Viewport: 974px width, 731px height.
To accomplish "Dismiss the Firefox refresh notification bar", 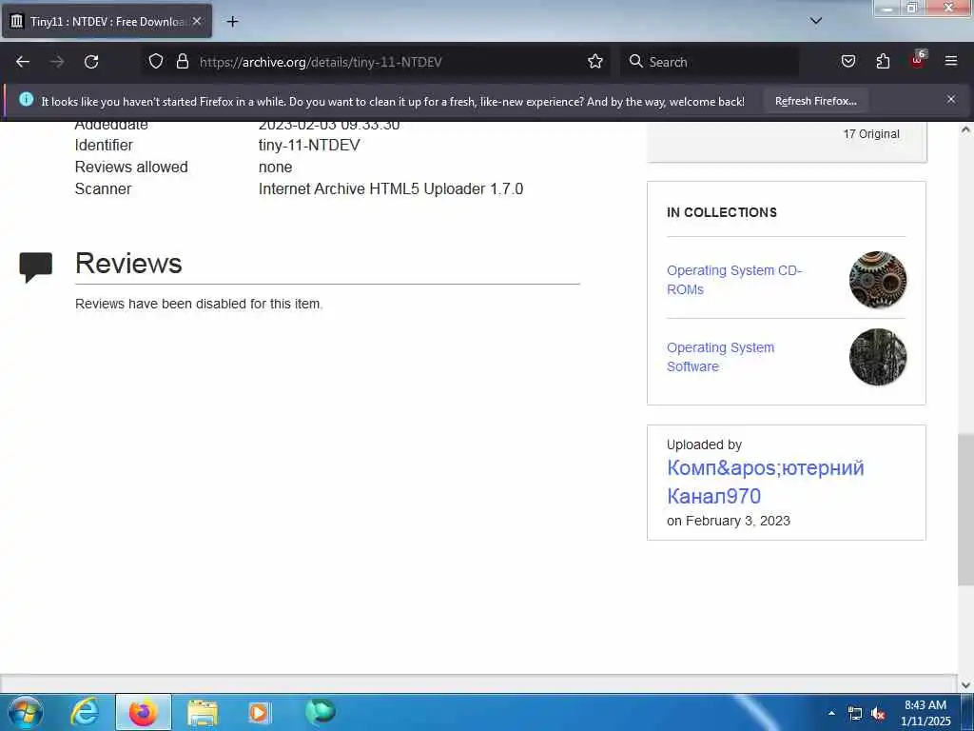I will [951, 99].
